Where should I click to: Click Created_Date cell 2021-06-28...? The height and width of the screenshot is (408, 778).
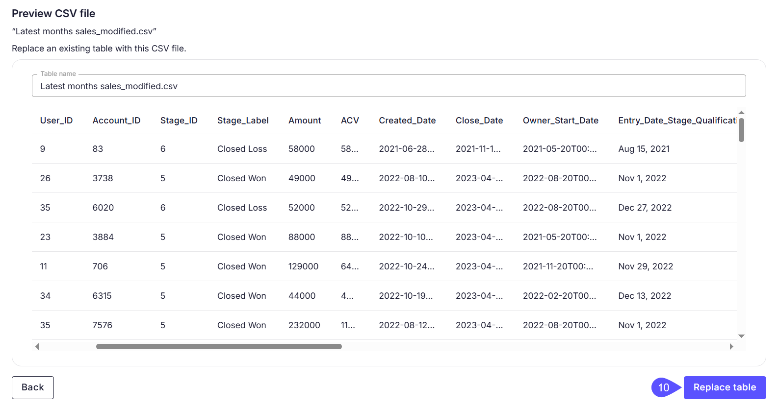[x=407, y=149]
